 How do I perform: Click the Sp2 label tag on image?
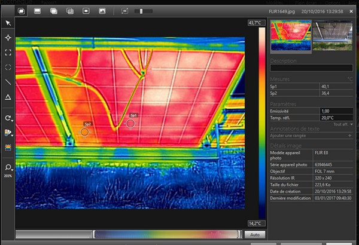(88, 124)
